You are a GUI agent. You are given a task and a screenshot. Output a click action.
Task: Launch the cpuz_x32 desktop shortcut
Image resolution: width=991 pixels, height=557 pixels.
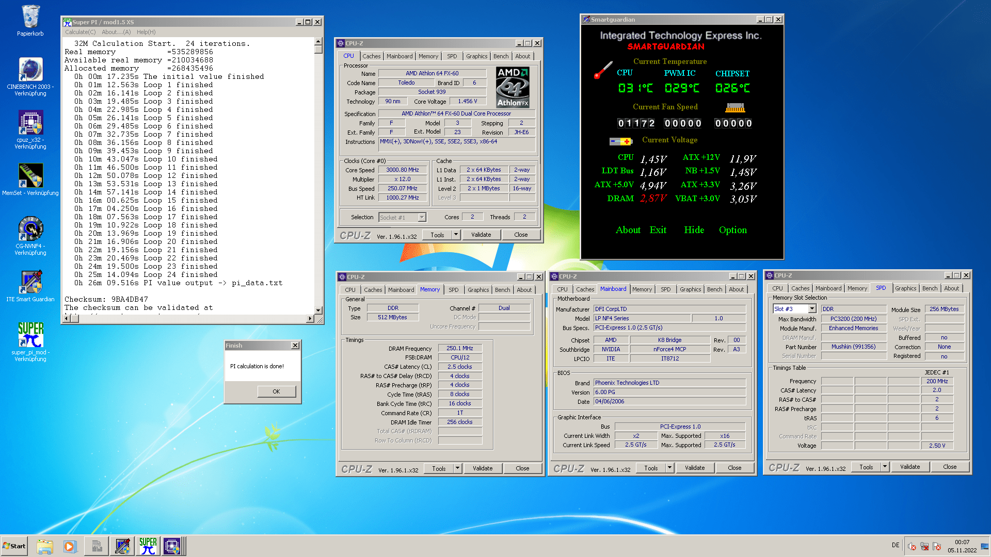click(x=30, y=129)
